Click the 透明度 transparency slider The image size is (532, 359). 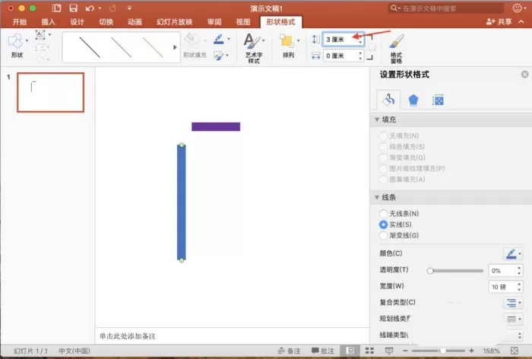click(x=456, y=271)
